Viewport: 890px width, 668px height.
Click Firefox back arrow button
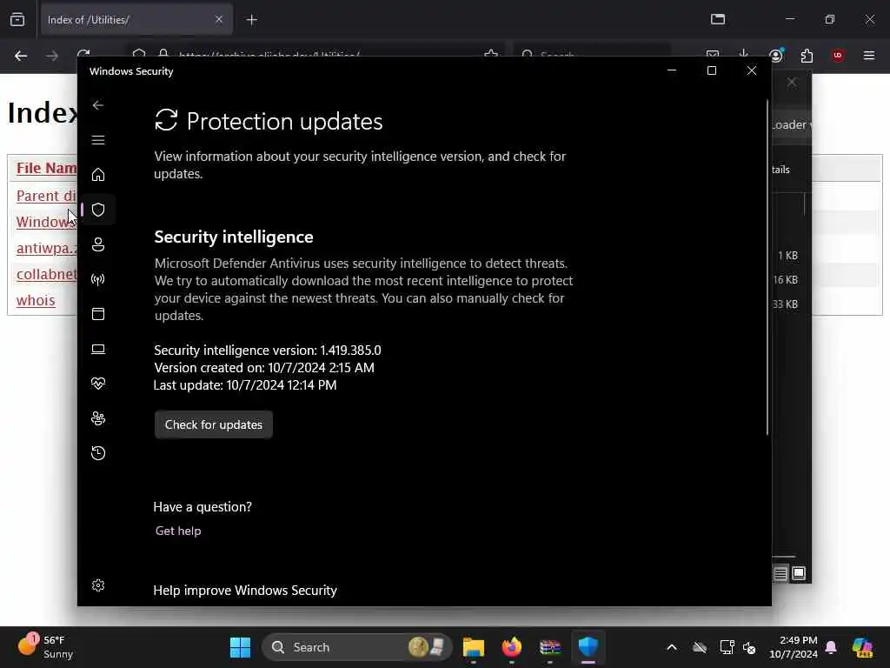(21, 56)
